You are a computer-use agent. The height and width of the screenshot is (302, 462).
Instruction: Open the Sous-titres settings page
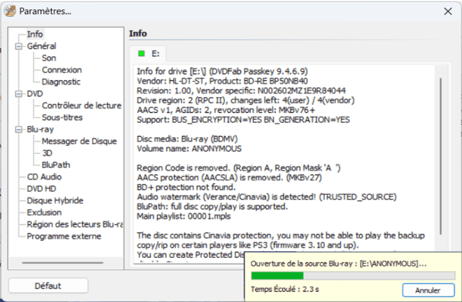click(x=62, y=117)
